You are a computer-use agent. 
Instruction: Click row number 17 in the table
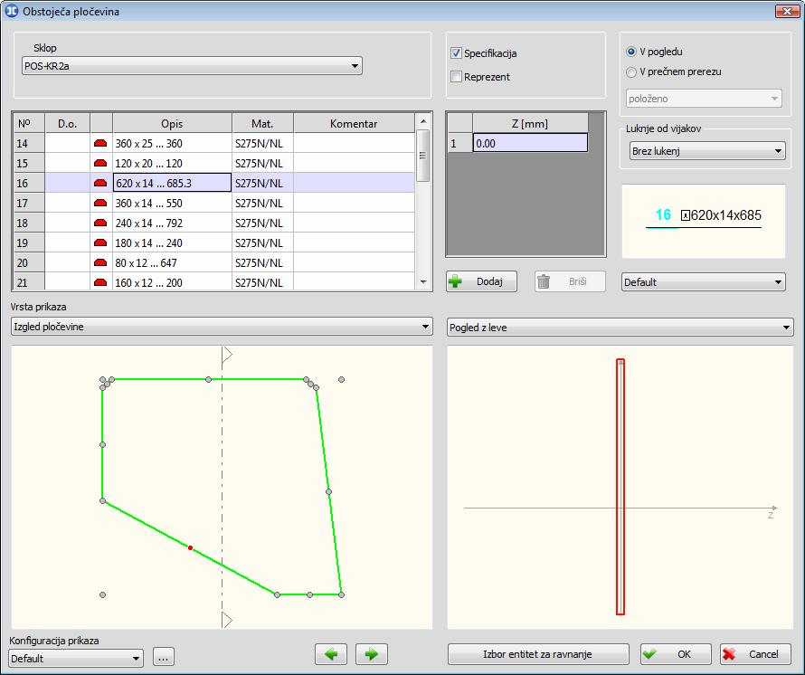29,203
